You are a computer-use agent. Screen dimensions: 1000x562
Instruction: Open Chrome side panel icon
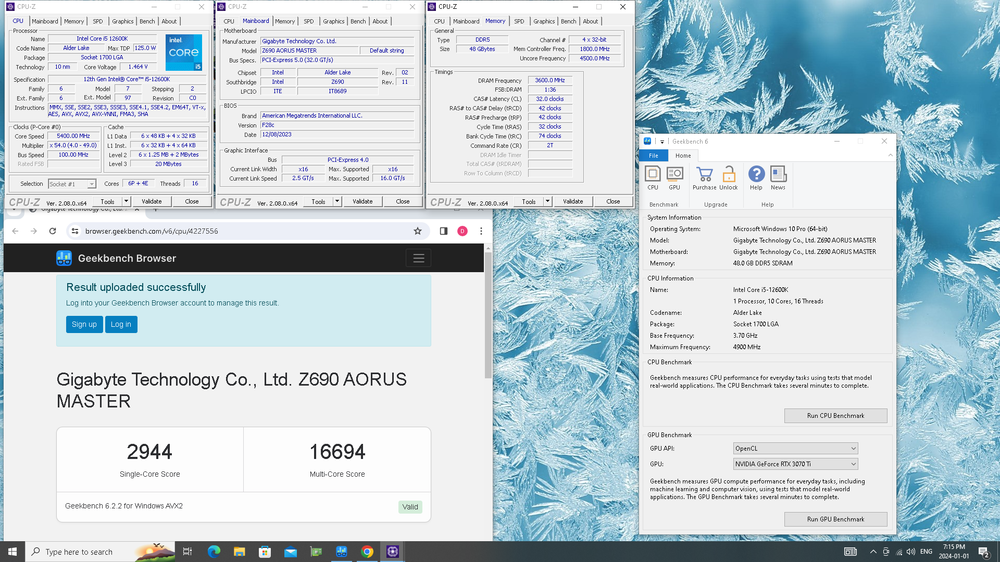click(444, 231)
